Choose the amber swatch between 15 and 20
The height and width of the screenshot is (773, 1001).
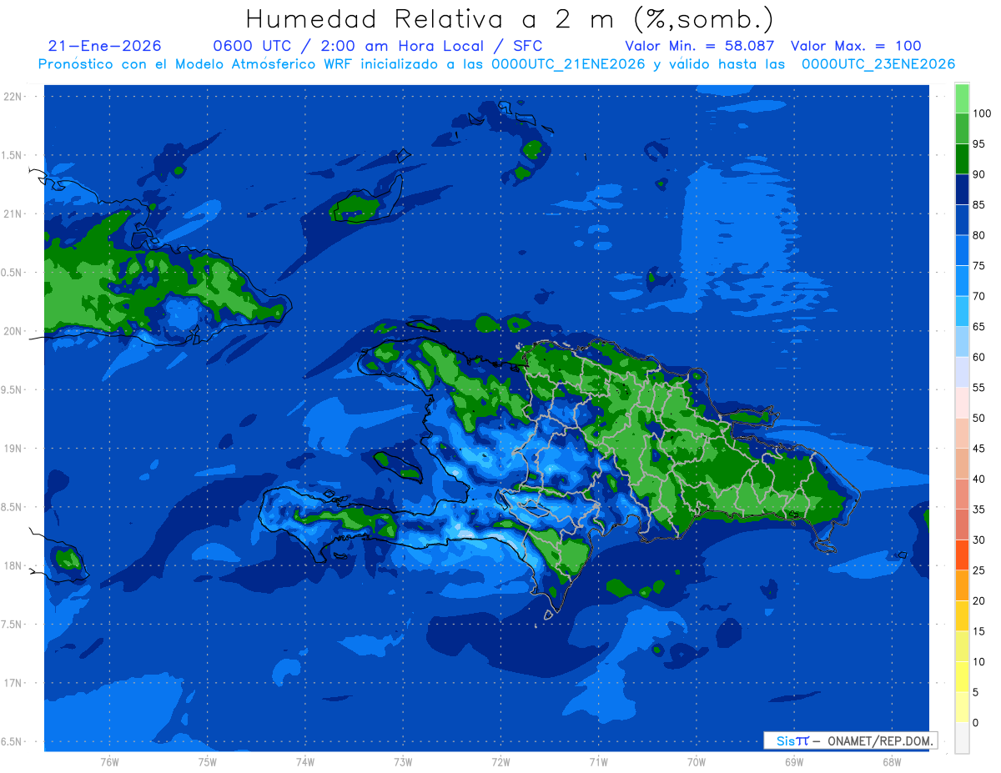pyautogui.click(x=962, y=615)
